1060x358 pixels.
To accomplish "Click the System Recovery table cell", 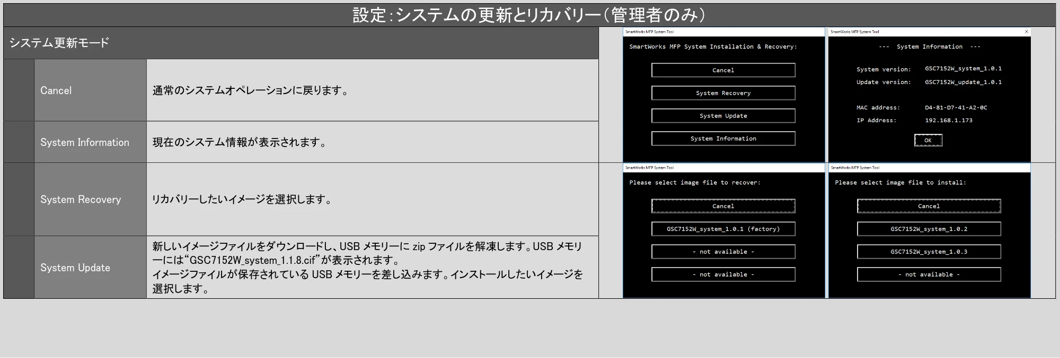I will [x=91, y=199].
